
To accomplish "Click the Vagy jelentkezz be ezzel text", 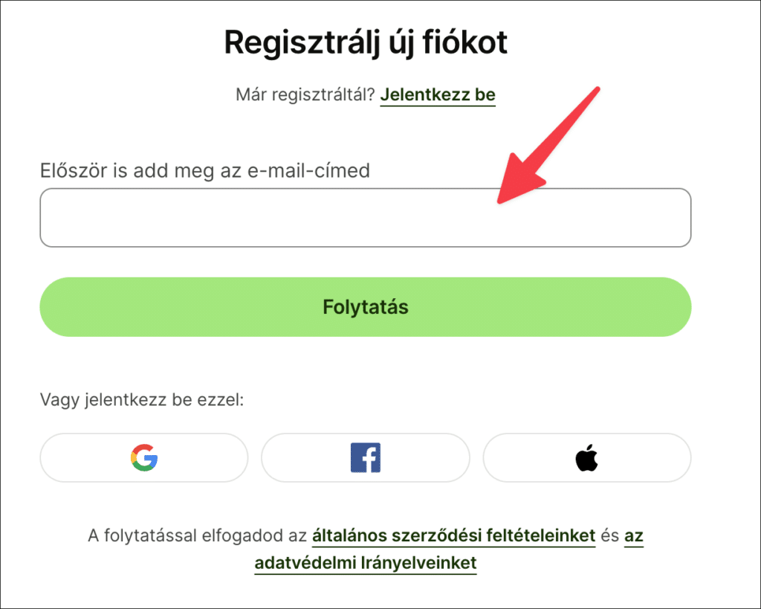I will point(142,400).
